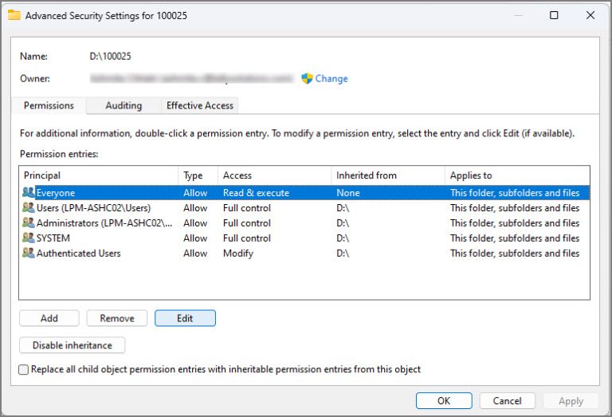The image size is (612, 417).
Task: Click the shield icon beside Change
Action: (x=307, y=79)
